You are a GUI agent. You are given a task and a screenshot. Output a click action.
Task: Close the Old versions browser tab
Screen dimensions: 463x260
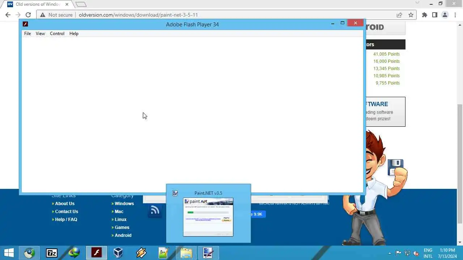[67, 4]
